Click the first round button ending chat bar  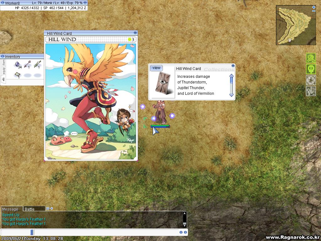tap(181, 232)
